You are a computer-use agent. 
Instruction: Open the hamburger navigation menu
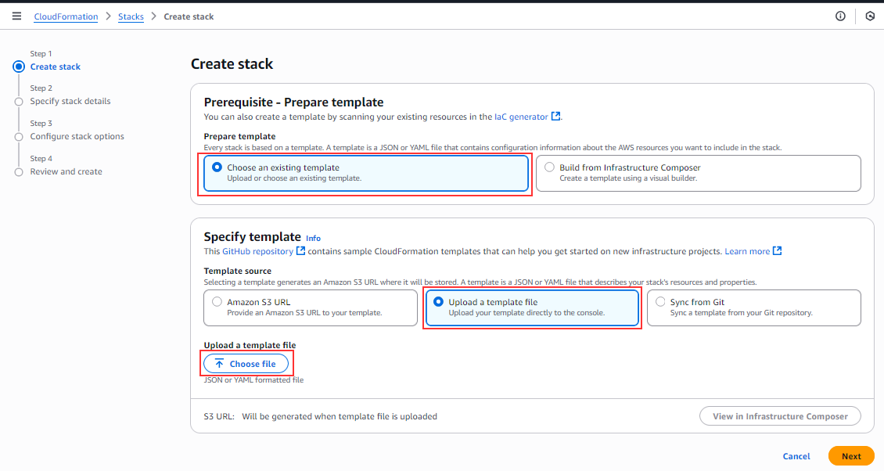tap(17, 16)
